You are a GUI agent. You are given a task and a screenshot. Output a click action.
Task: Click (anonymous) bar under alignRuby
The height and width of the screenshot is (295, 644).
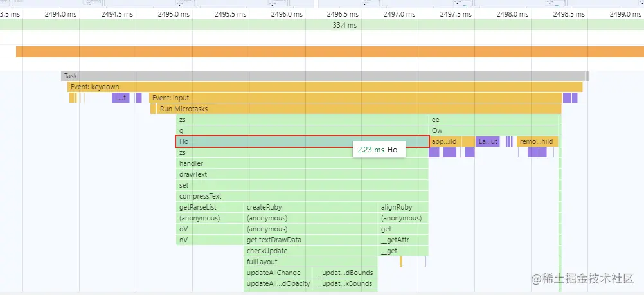click(x=404, y=218)
